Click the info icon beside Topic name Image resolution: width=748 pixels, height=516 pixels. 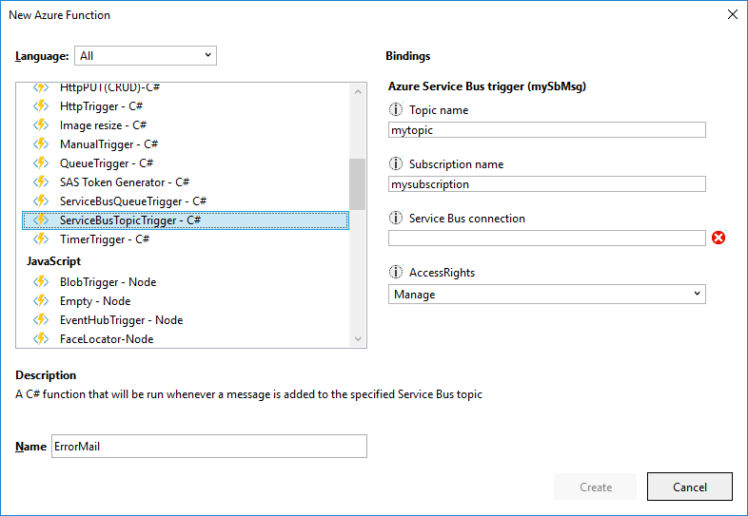click(x=396, y=109)
